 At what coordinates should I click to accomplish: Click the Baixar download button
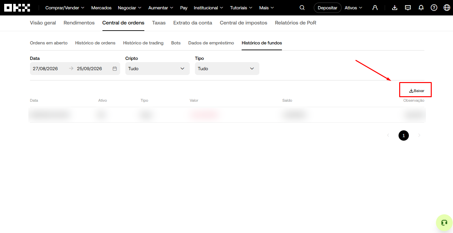click(x=417, y=91)
